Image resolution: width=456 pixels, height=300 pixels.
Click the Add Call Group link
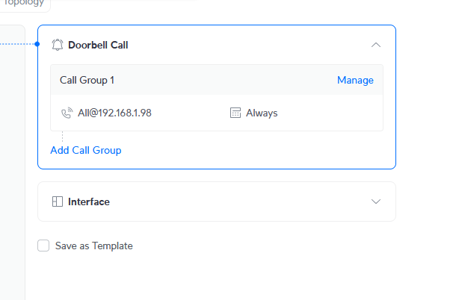click(x=85, y=150)
